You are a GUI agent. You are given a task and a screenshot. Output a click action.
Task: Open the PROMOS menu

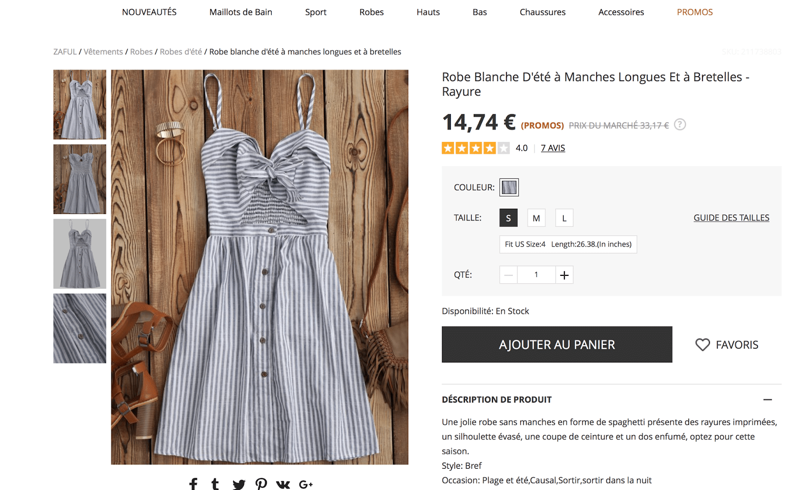point(694,12)
